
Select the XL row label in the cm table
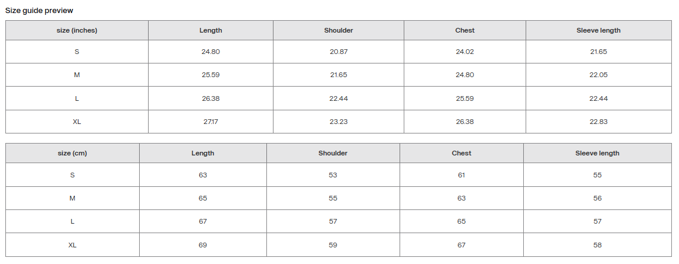click(x=73, y=245)
